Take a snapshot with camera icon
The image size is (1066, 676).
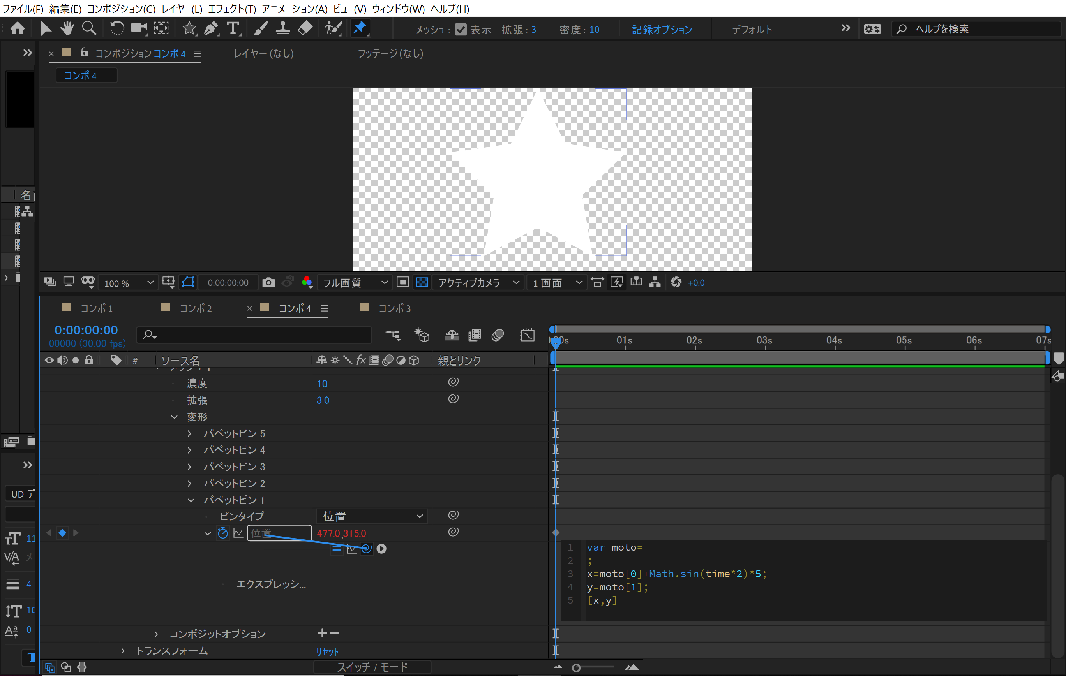[x=268, y=282]
